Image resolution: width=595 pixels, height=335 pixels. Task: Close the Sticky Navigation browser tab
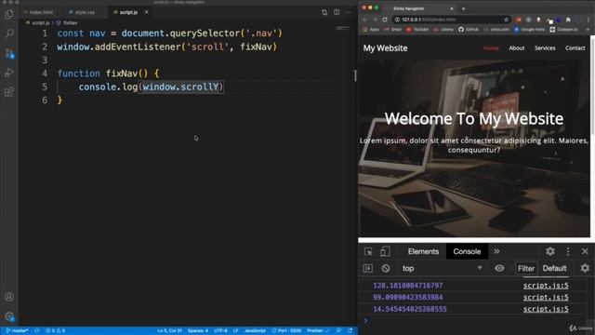click(452, 8)
